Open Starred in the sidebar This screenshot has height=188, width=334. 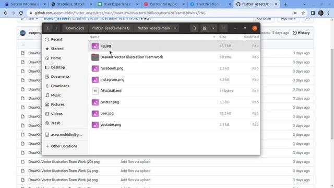65,49
